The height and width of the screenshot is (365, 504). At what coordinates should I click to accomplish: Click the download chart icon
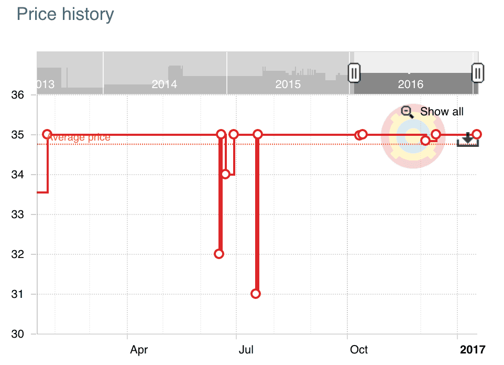click(468, 139)
